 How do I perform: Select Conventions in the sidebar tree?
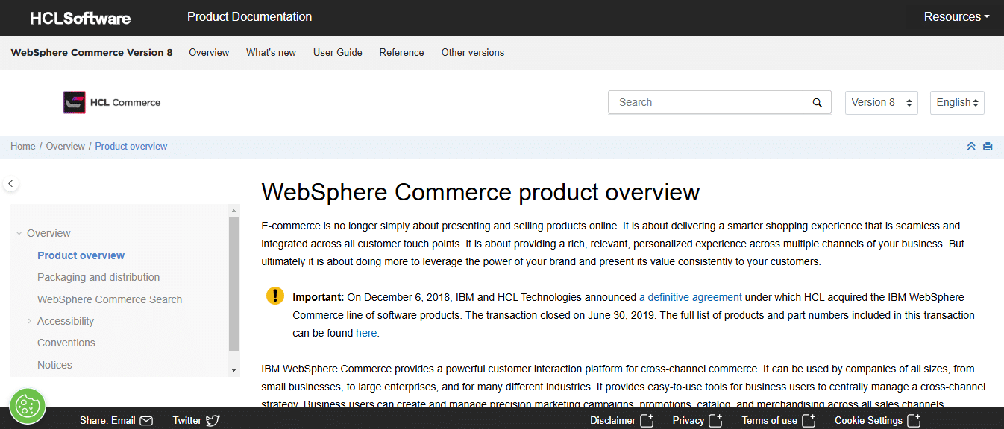pos(66,343)
